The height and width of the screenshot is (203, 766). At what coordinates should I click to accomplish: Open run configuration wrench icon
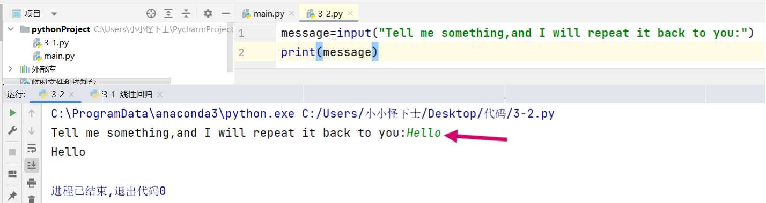(x=12, y=130)
